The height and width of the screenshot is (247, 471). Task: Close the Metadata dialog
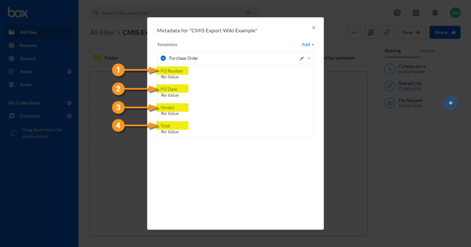313,28
